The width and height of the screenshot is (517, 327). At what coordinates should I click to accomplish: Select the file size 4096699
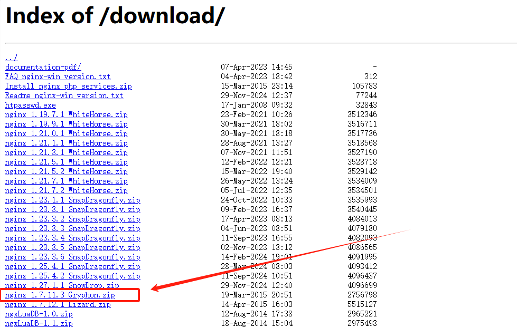pyautogui.click(x=362, y=285)
